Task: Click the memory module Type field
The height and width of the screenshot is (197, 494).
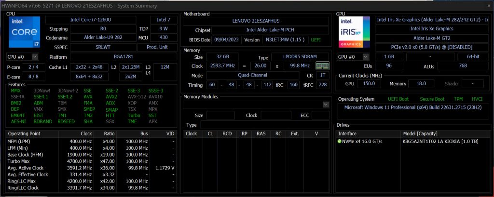Action: click(x=265, y=125)
